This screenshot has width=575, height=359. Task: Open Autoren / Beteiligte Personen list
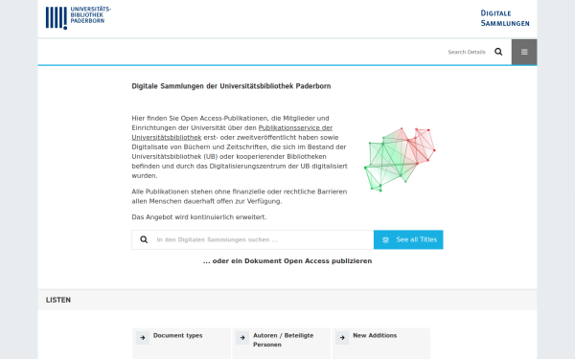coord(283,340)
